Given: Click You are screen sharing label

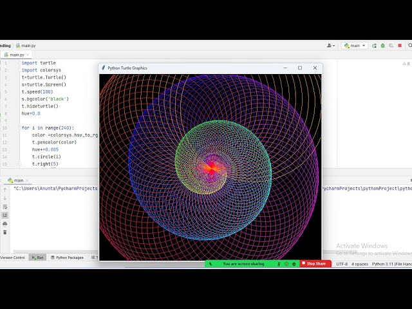Looking at the screenshot, I should point(243,264).
